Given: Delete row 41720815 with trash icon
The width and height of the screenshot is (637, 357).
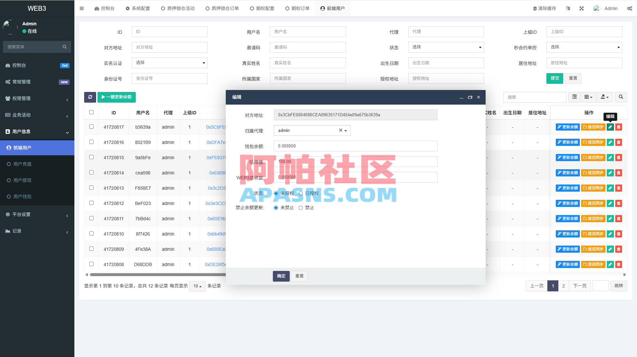Looking at the screenshot, I should pos(619,158).
